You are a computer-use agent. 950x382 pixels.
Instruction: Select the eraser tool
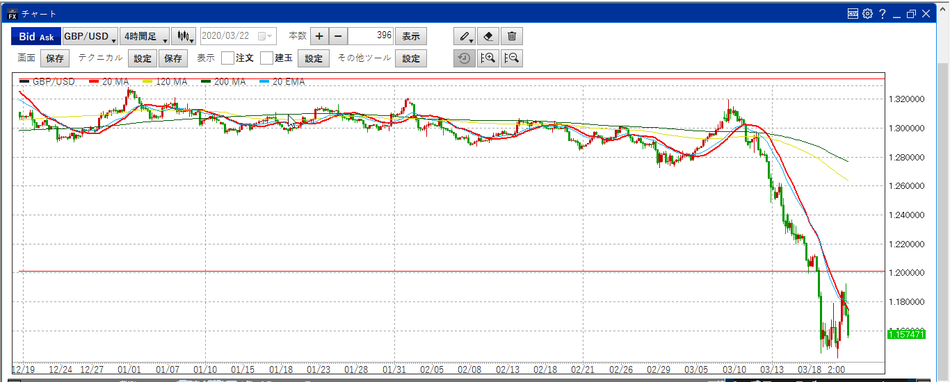click(x=489, y=37)
